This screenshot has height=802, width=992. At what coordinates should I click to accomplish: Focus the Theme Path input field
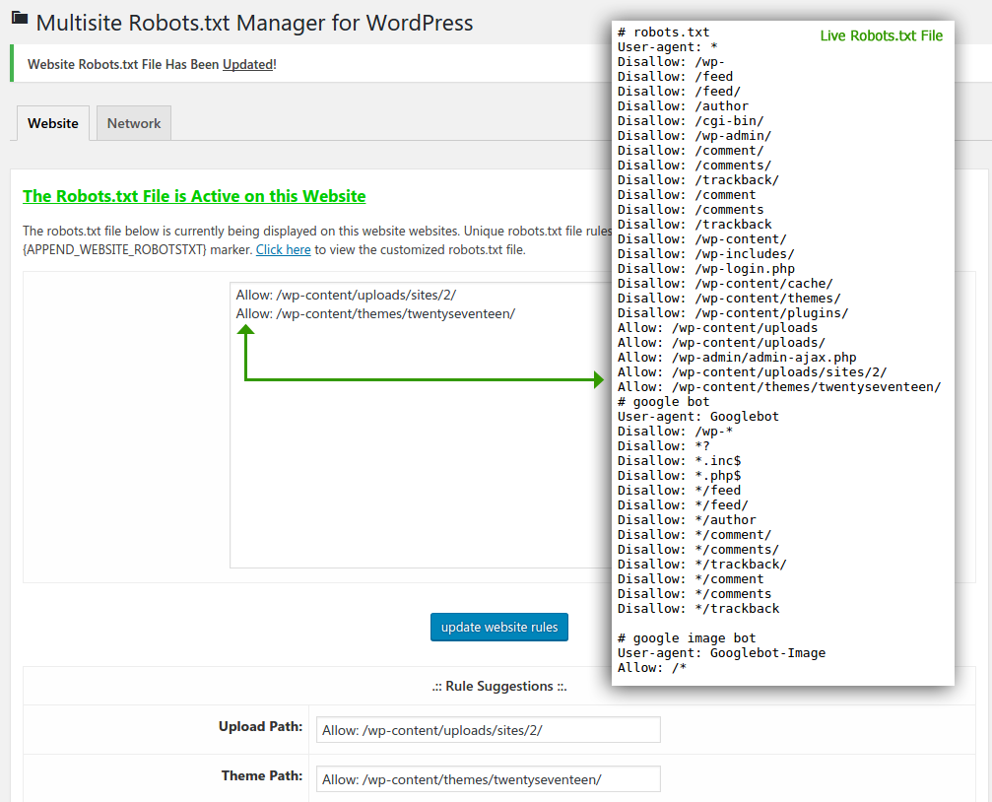pos(489,779)
